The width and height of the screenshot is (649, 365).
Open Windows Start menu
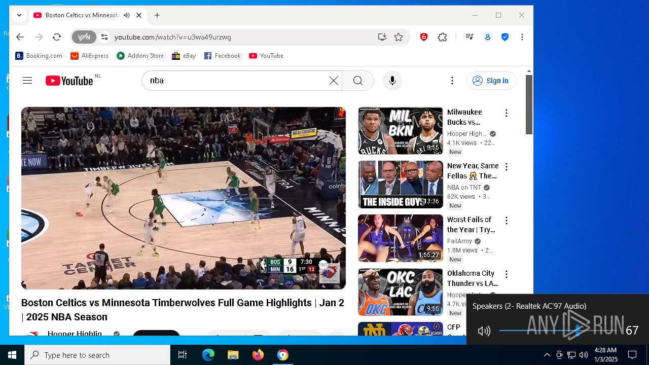coord(12,355)
